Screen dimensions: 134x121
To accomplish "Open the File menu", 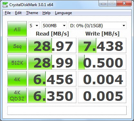I will [8, 13].
